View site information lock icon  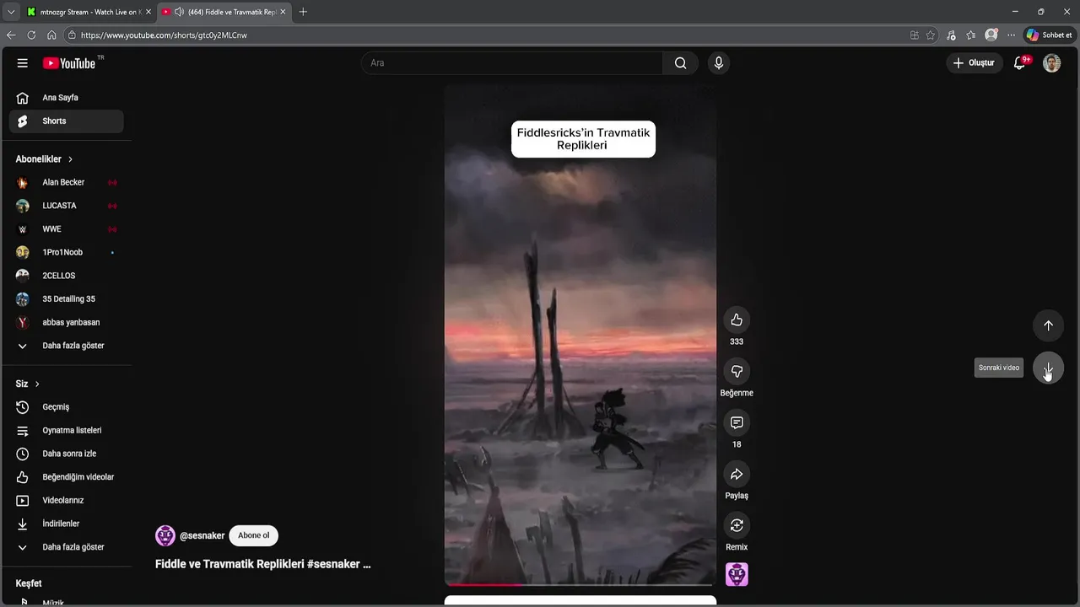tap(72, 35)
